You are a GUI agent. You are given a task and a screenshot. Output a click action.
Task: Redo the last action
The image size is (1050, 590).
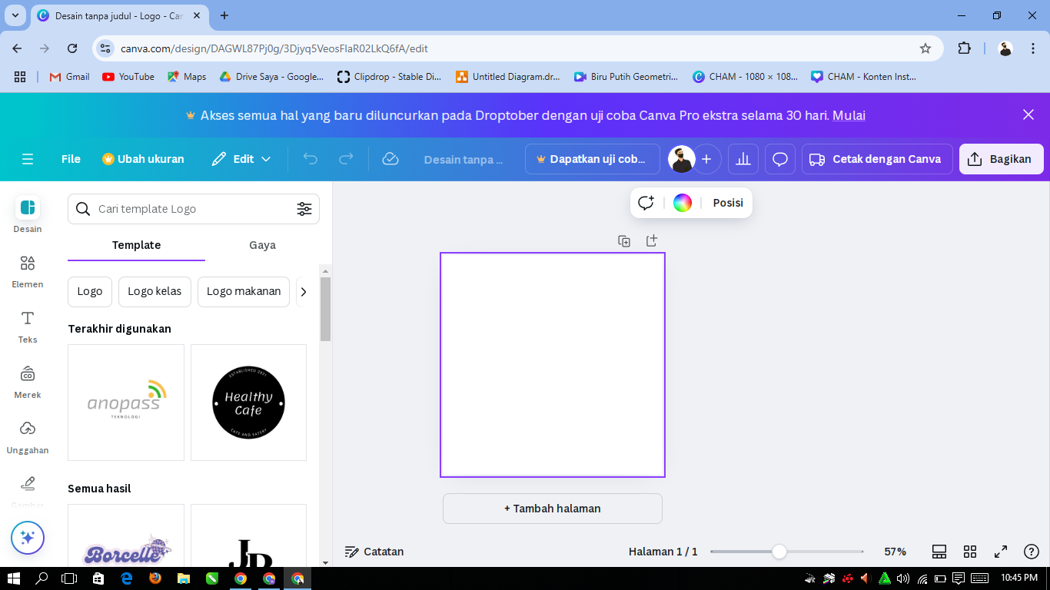click(347, 159)
